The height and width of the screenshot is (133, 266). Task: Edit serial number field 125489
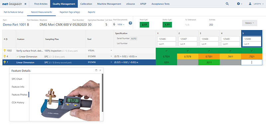[x=230, y=39]
